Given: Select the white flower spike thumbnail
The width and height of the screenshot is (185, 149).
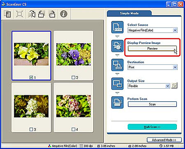Looking at the screenshot, I should coord(31,106).
